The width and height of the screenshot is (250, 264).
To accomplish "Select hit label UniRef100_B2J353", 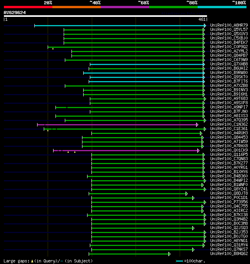I will pos(229,232).
